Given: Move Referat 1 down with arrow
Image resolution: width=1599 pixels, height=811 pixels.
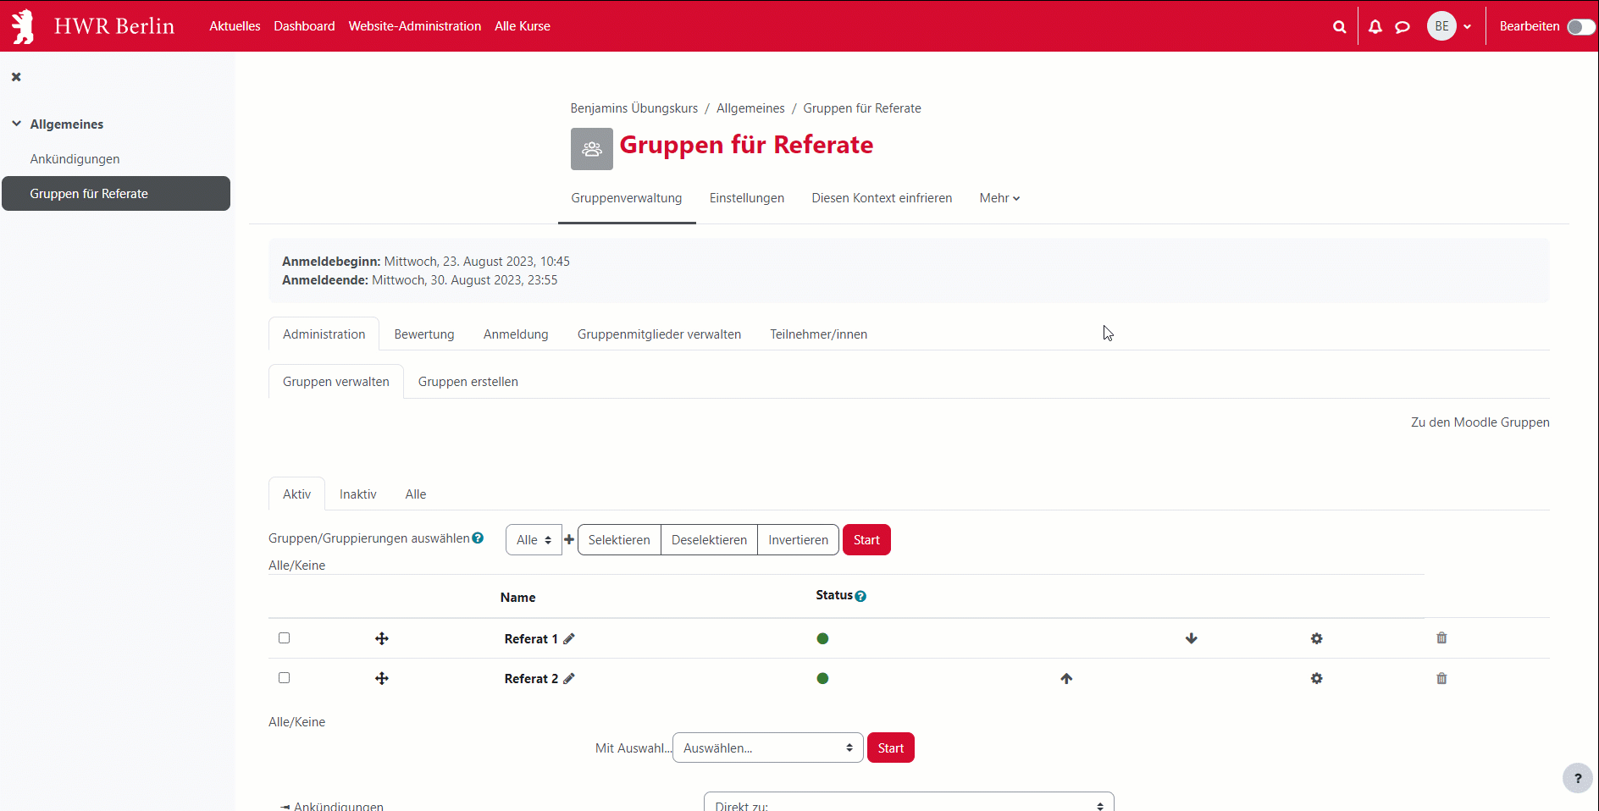Looking at the screenshot, I should 1191,638.
